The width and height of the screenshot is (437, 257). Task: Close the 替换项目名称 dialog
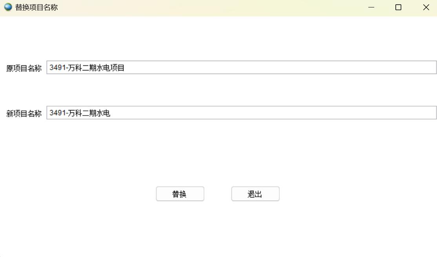point(426,7)
